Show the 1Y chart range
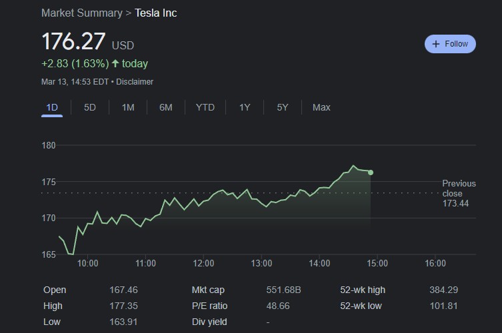The image size is (502, 333). click(x=245, y=107)
